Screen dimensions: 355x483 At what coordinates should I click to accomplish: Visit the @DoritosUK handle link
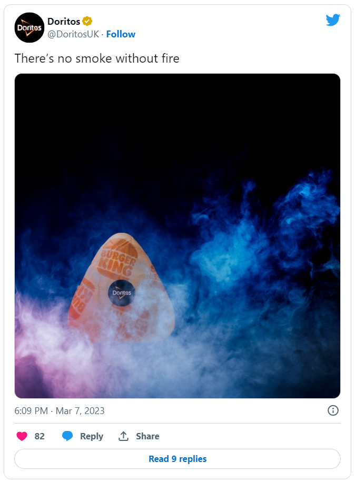(x=73, y=34)
